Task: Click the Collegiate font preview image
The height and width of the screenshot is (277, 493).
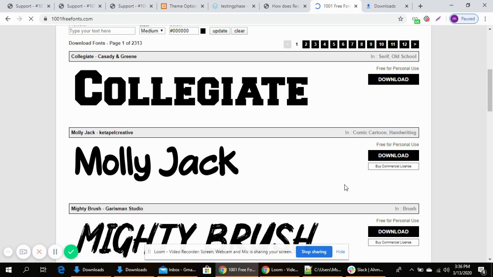Action: 191,88
